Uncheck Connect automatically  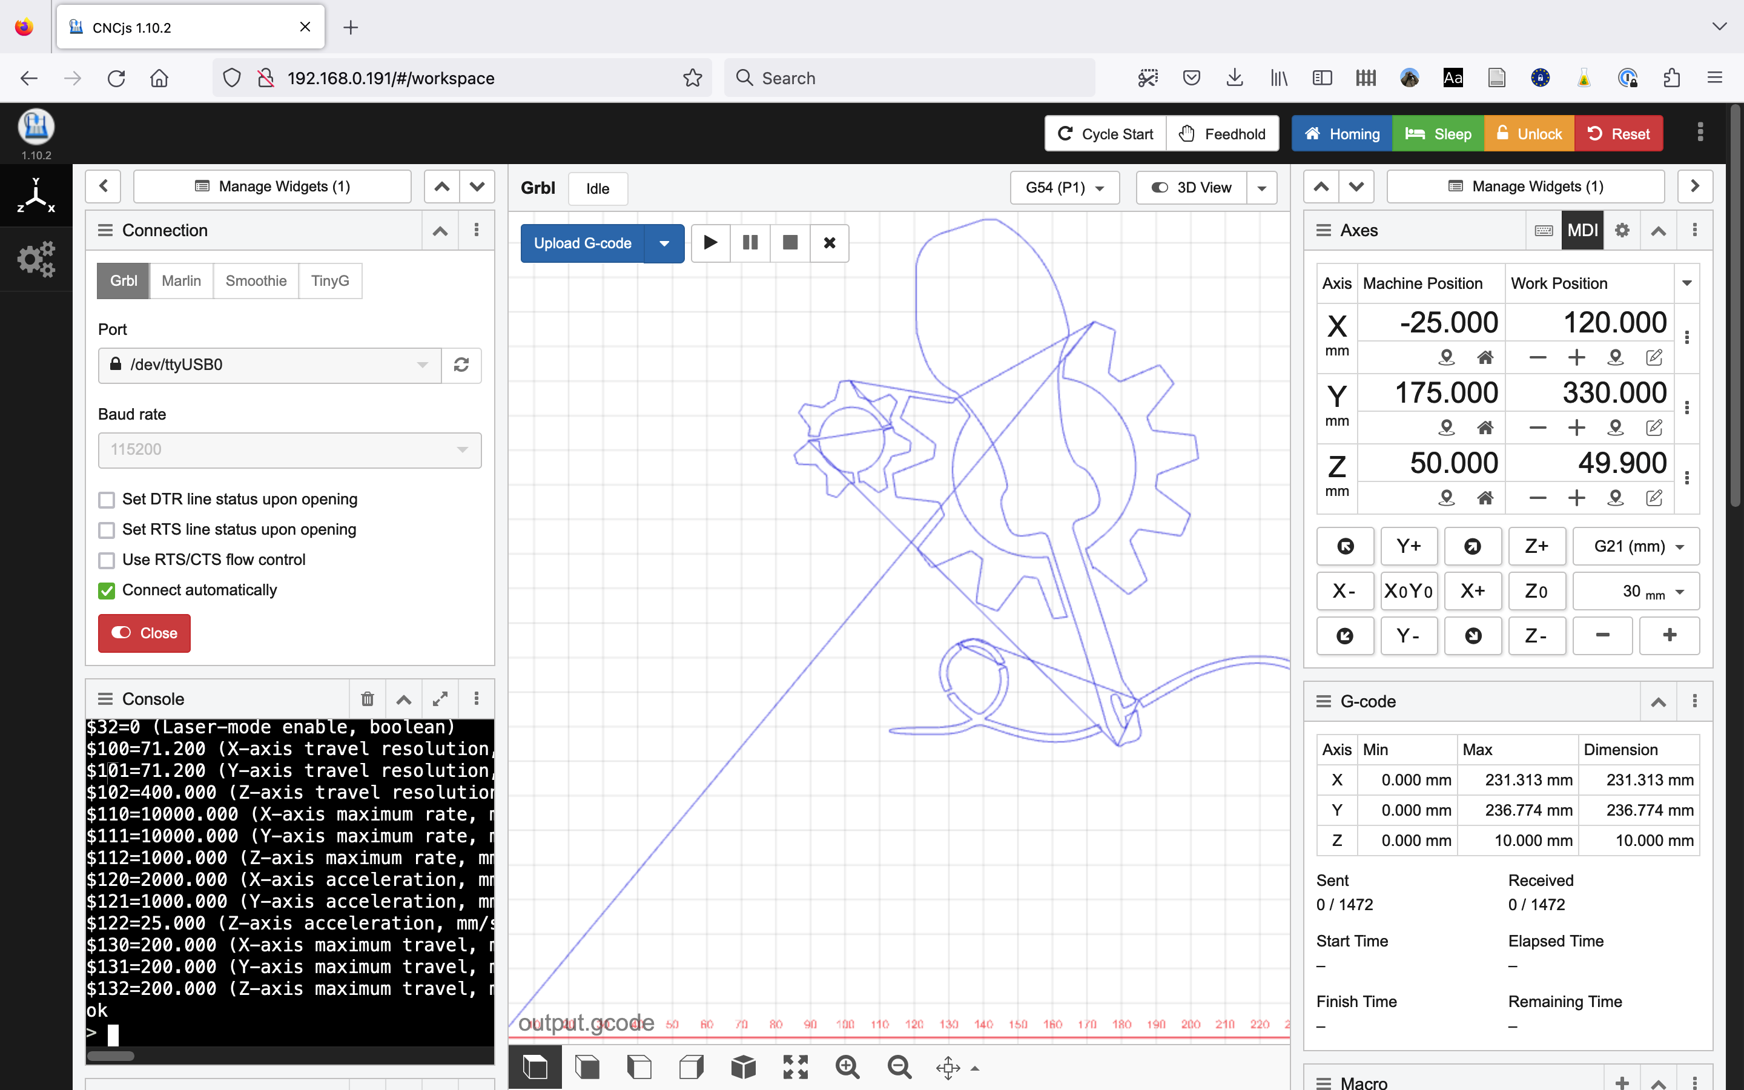click(107, 590)
